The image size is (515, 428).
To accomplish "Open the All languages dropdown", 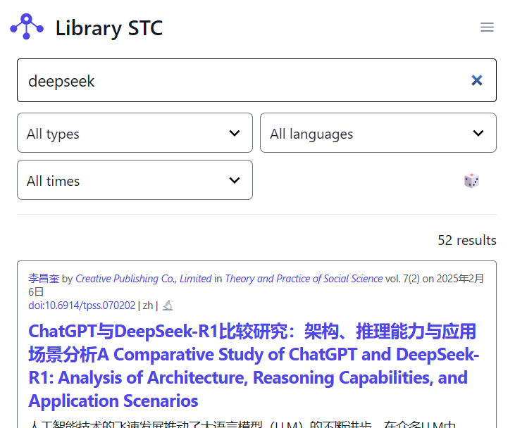I will (x=378, y=133).
